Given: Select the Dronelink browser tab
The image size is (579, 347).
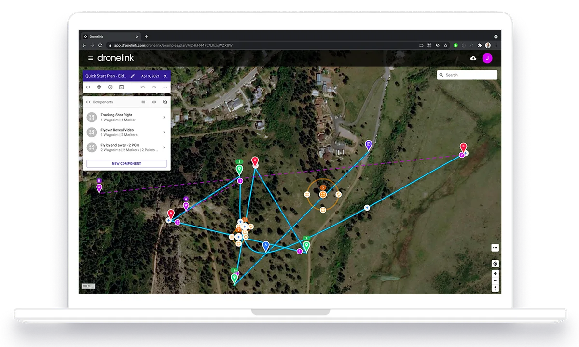Looking at the screenshot, I should click(x=111, y=37).
